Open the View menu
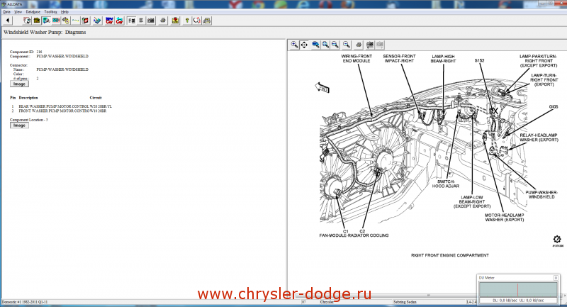Viewport: 567px width, 307px height. 18,12
